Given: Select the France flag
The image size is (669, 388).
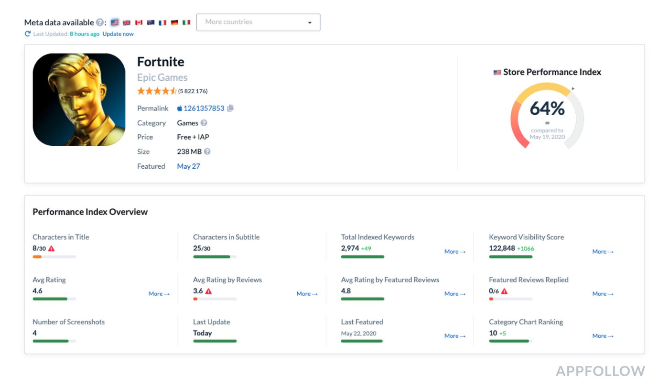Looking at the screenshot, I should tap(162, 22).
